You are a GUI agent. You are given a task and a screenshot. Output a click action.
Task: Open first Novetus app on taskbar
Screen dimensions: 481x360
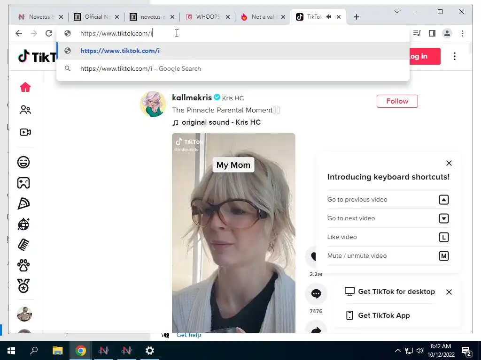(x=103, y=351)
